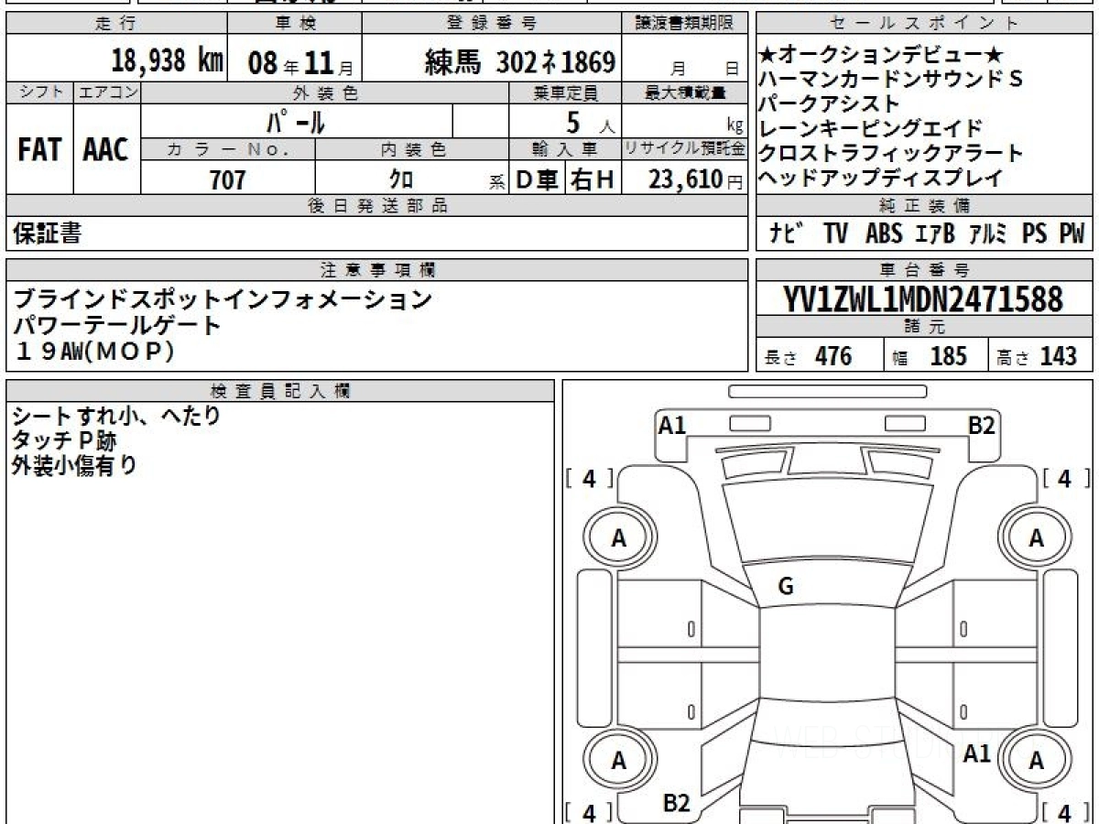Viewport: 1099px width, 824px height.
Task: Select the PW equipment item
Action: (1072, 234)
